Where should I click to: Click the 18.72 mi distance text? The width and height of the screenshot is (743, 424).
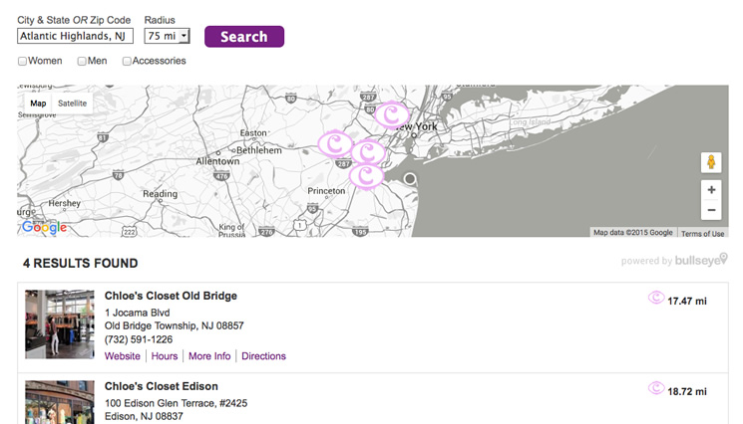tap(686, 392)
